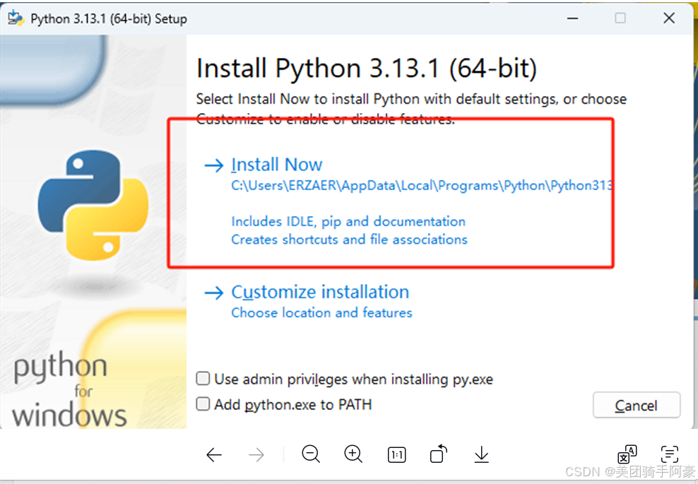This screenshot has width=698, height=484.
Task: Go to previous image with left arrow
Action: (214, 454)
